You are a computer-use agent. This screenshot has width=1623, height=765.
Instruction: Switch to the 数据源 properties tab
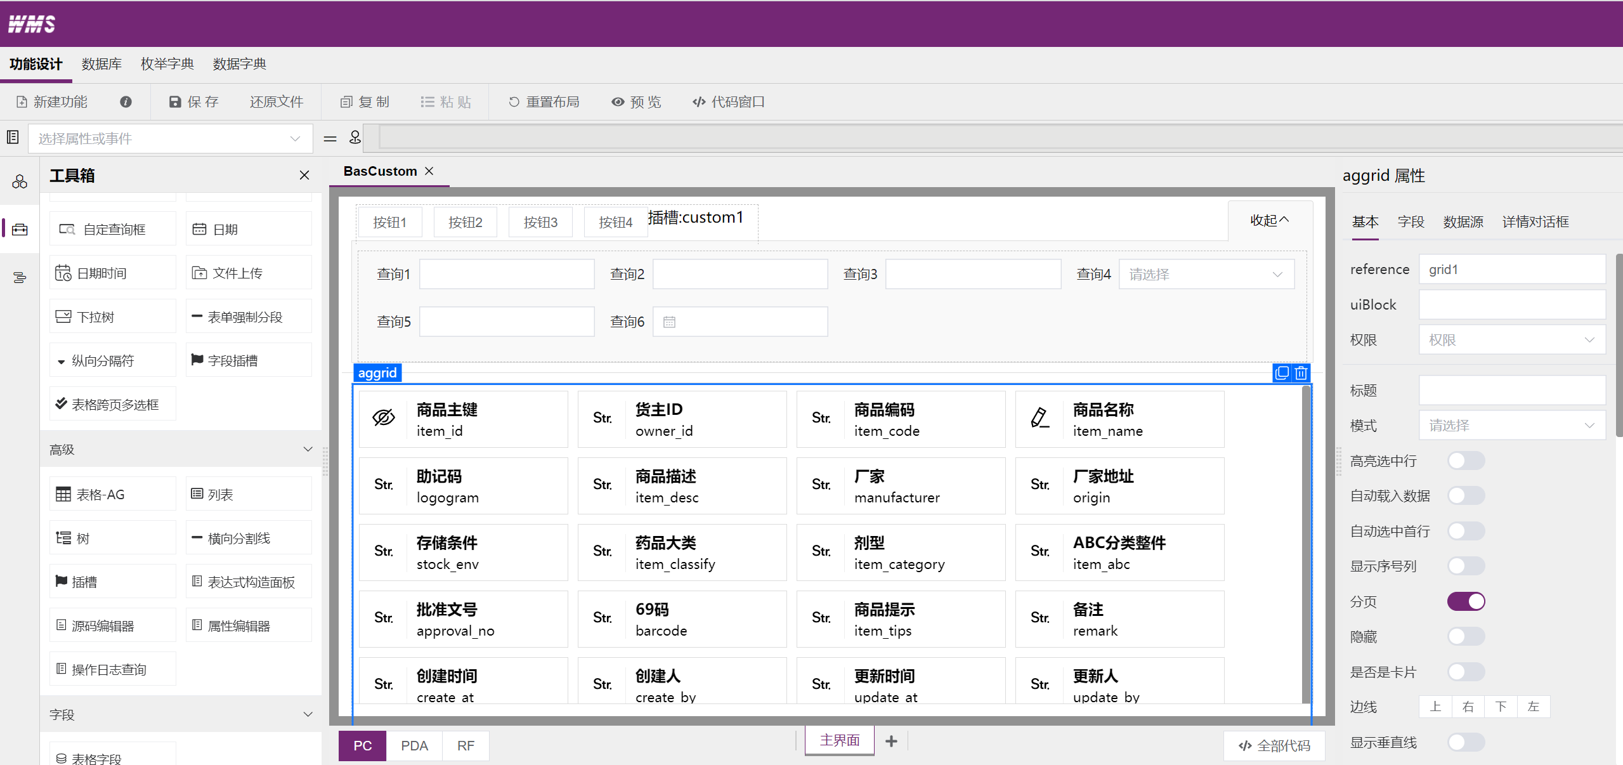pyautogui.click(x=1463, y=222)
